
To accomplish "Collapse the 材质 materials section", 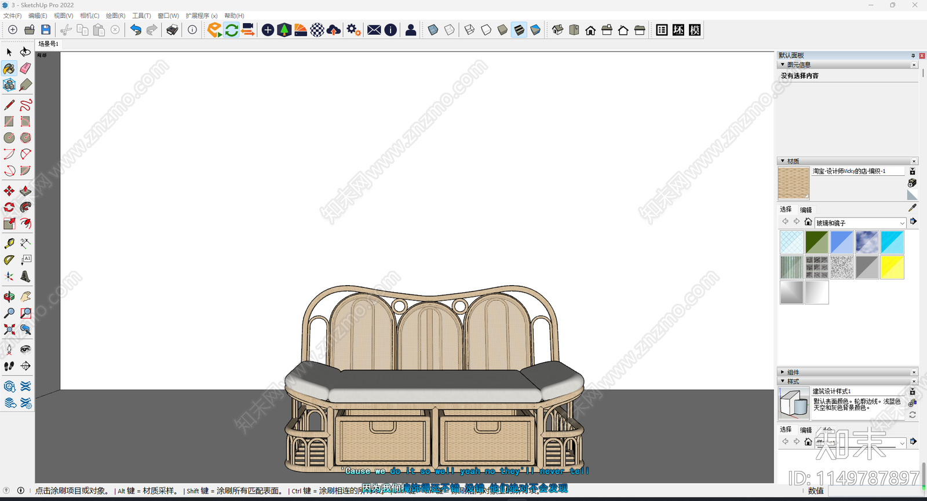I will click(783, 161).
